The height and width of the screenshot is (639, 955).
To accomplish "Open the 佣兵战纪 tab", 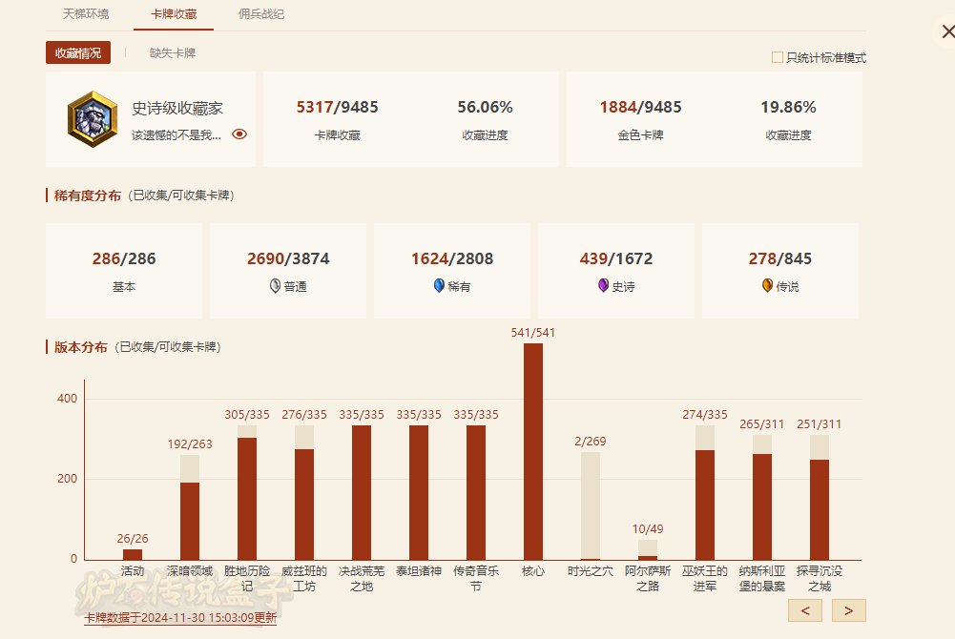I will 261,14.
